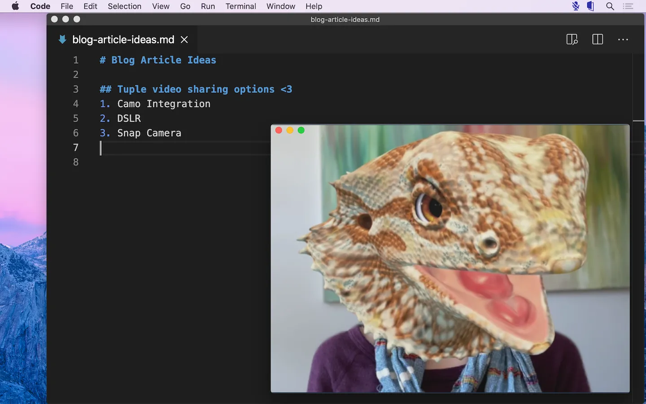Open the View menu
The width and height of the screenshot is (646, 404).
click(x=161, y=6)
